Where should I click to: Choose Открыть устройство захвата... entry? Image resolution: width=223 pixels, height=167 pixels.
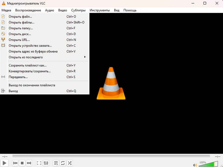pyautogui.click(x=45, y=46)
